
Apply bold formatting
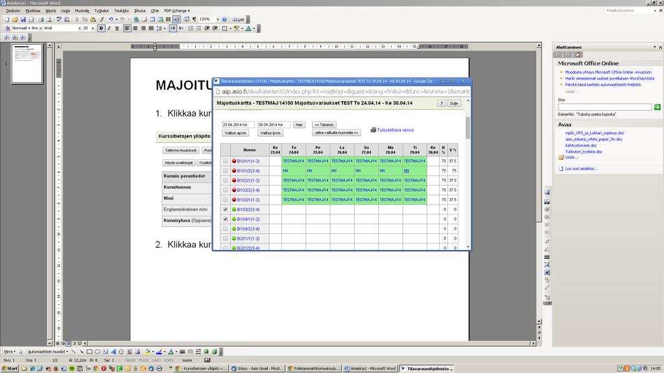pos(101,28)
